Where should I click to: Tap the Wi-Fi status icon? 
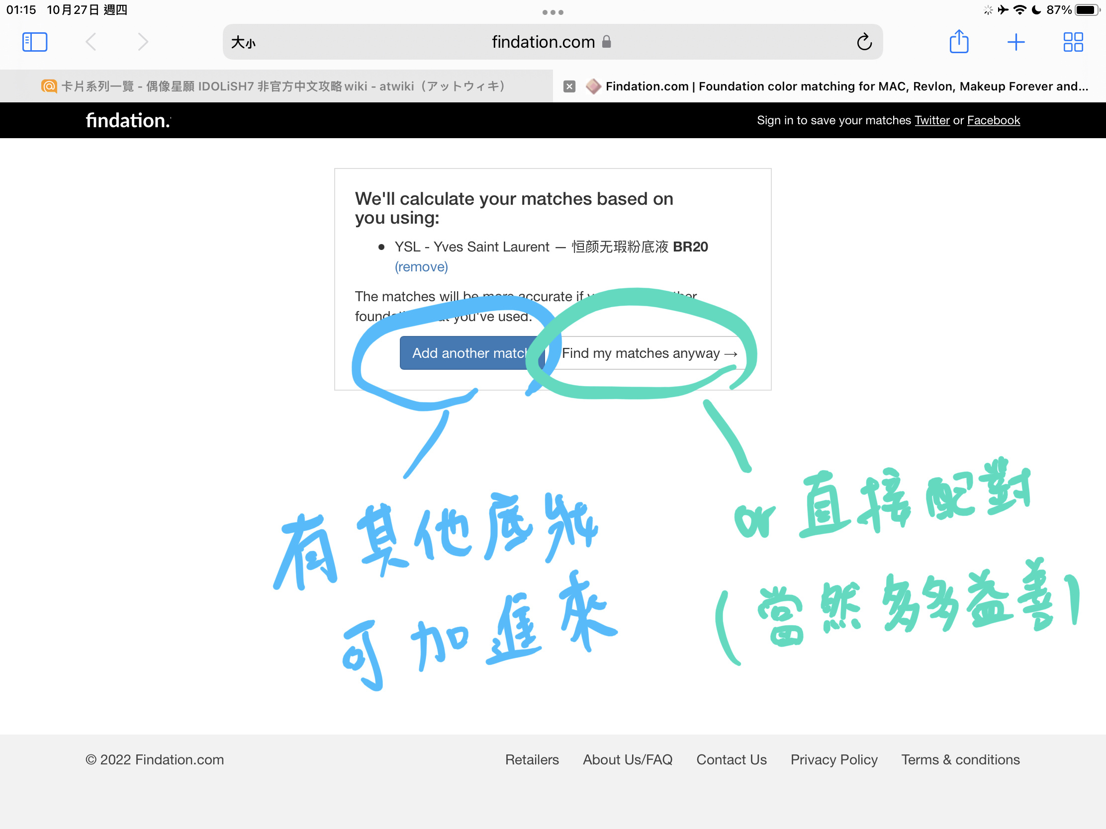(1020, 10)
